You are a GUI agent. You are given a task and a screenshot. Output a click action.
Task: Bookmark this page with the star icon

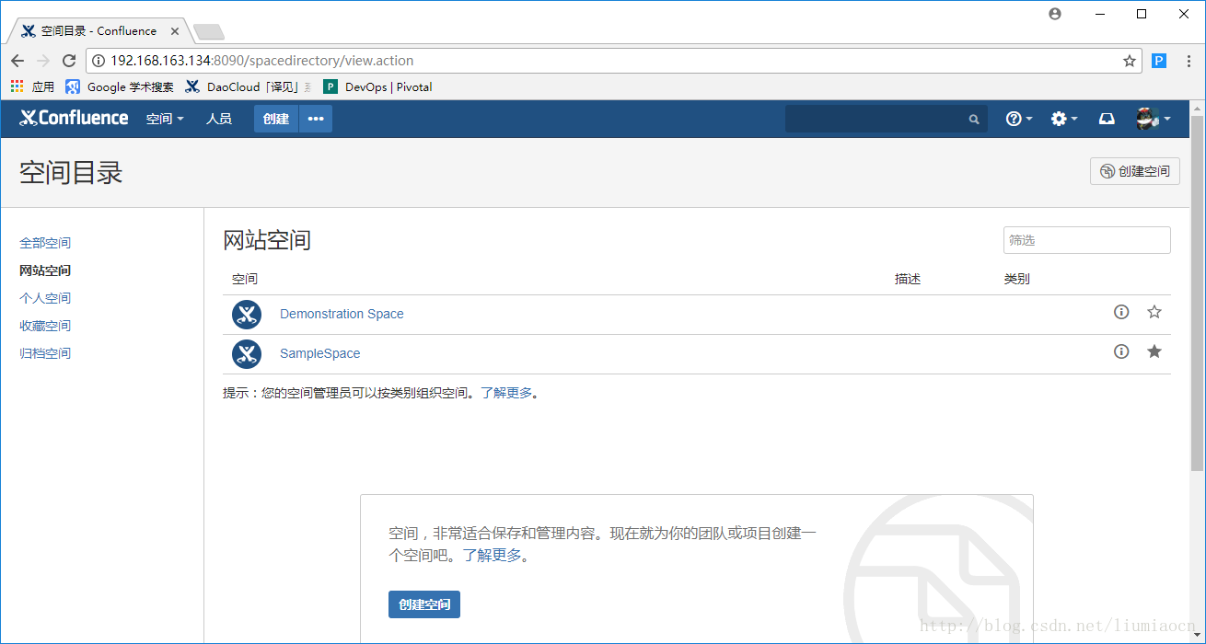click(1130, 61)
